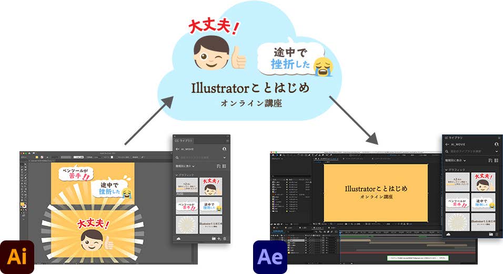Click the sort order icon in After Effects library panel
The image size is (503, 274).
point(490,161)
